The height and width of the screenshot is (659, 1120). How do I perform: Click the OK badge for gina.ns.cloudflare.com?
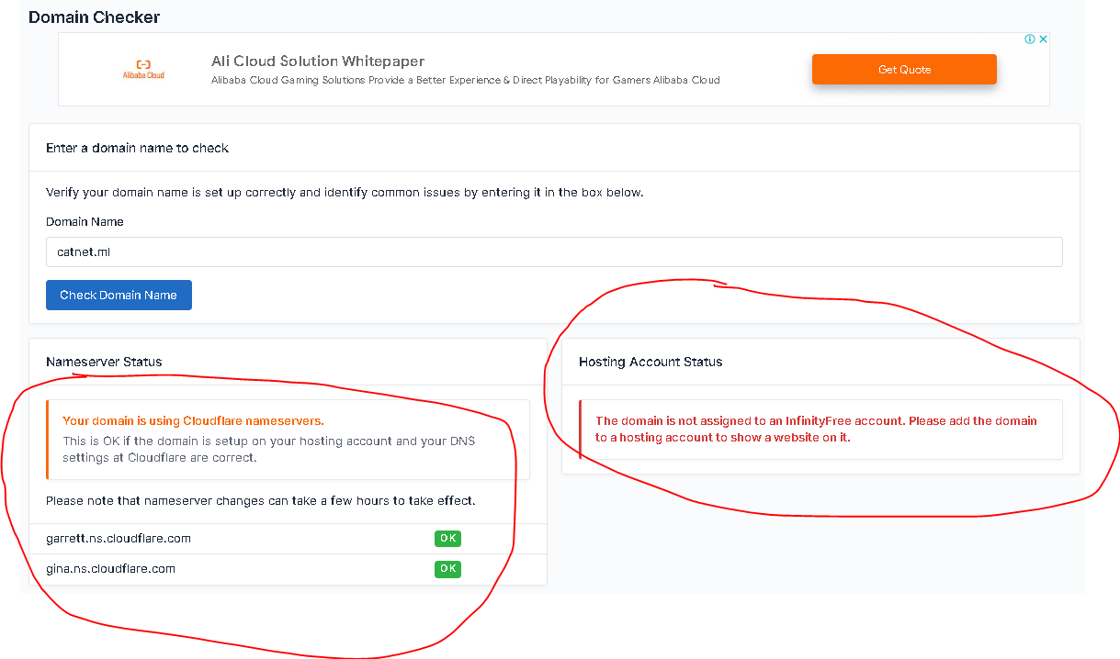(447, 569)
